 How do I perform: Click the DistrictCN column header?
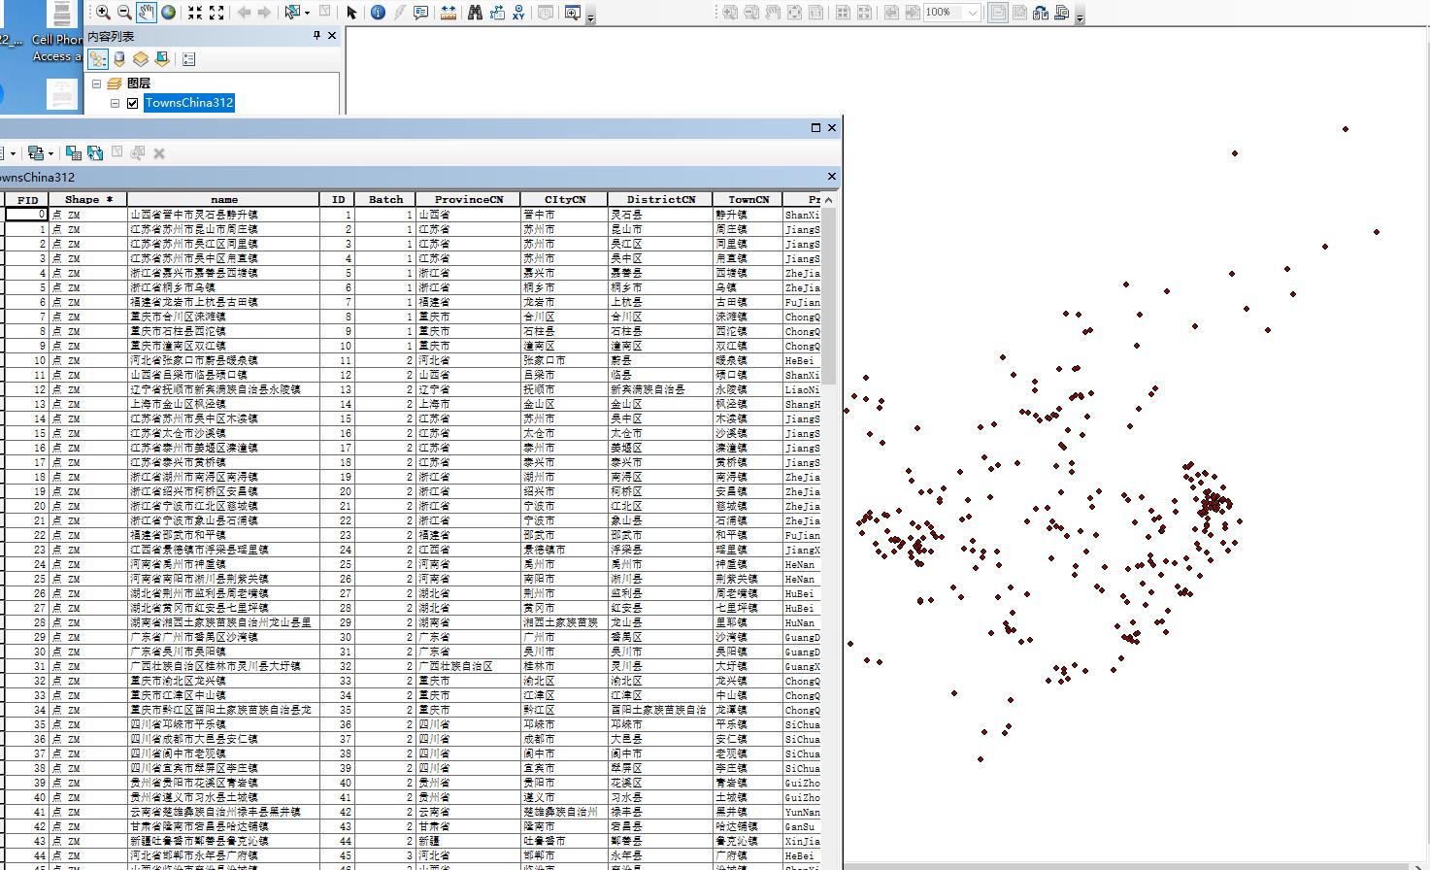pos(660,200)
